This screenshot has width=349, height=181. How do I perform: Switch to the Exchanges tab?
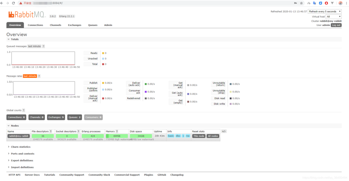[x=75, y=25]
